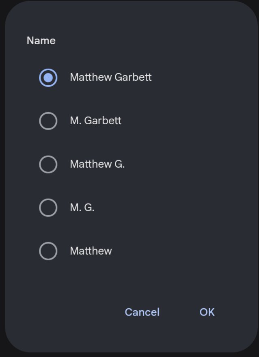Image resolution: width=259 pixels, height=357 pixels.
Task: Click the 'M. G.' option label
Action: (82, 208)
